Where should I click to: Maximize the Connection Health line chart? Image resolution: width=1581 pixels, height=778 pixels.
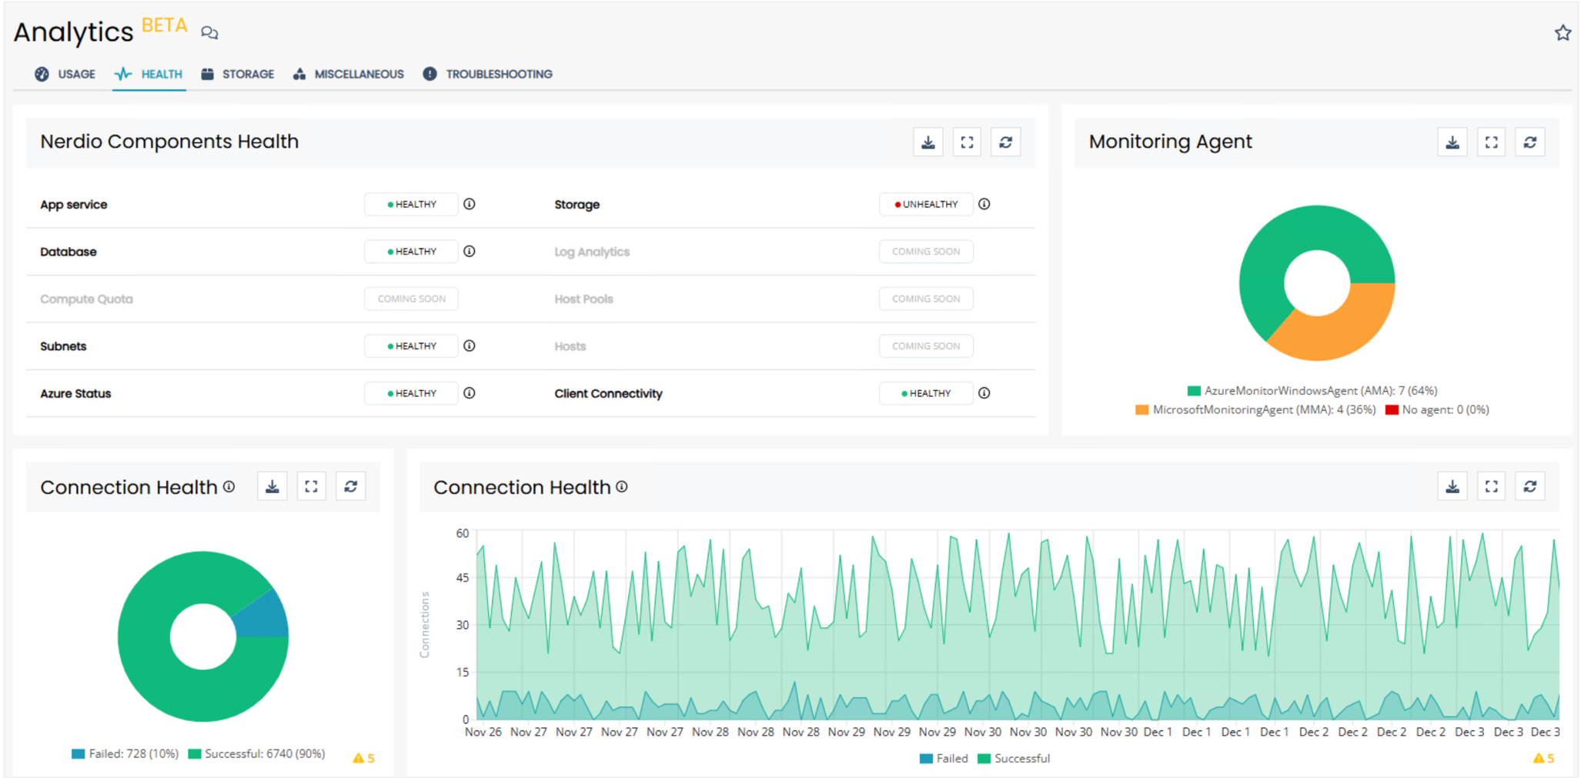coord(1491,486)
